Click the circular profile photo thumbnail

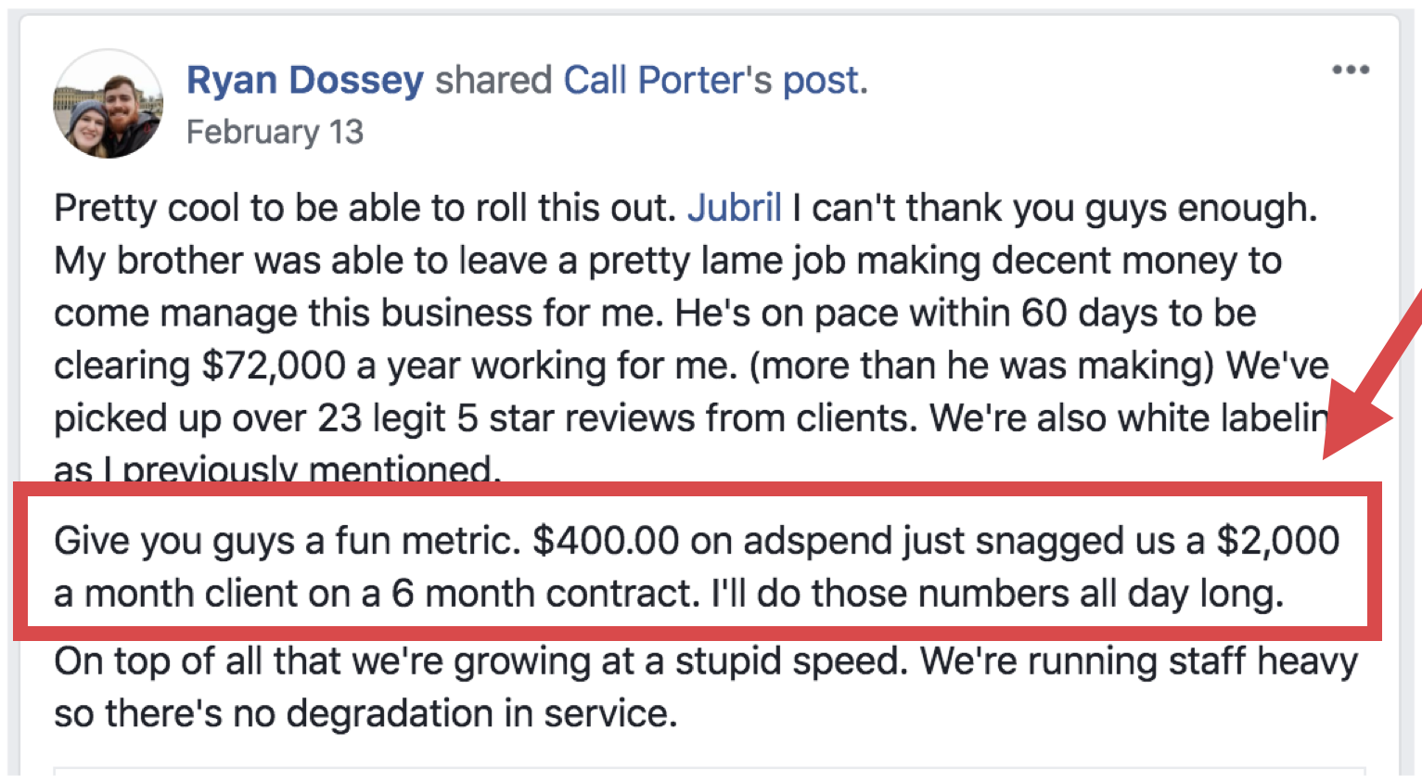(x=109, y=104)
